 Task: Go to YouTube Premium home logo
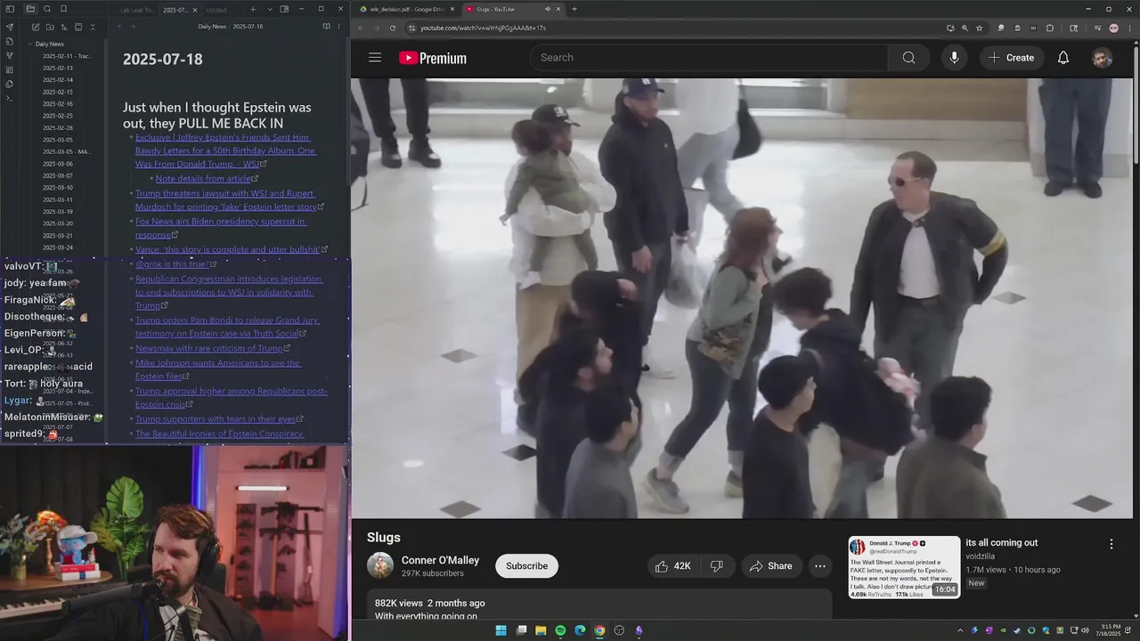click(x=433, y=58)
